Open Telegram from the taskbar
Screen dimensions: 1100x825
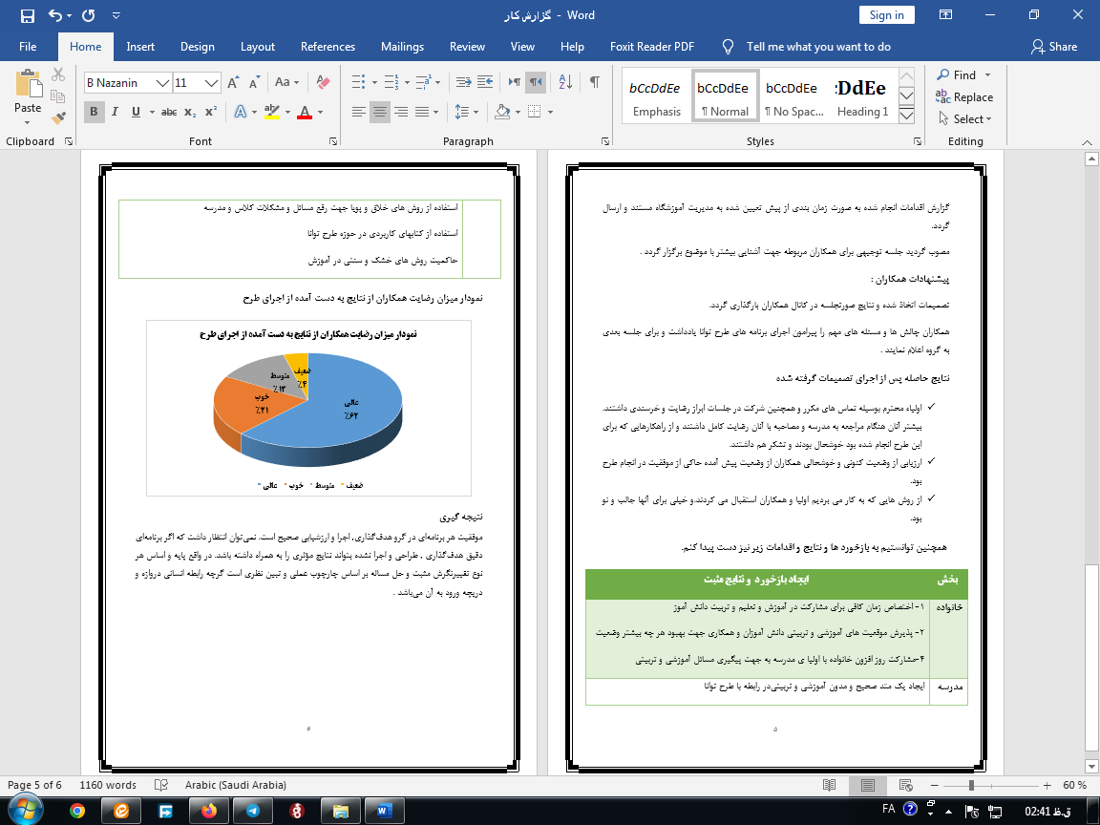click(252, 811)
